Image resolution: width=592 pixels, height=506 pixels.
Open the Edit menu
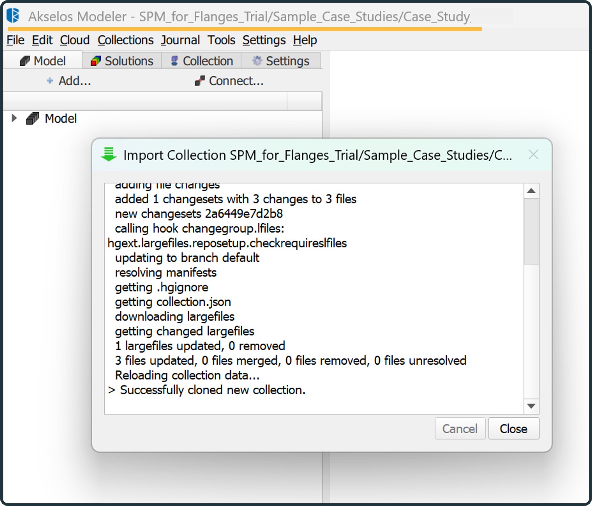[42, 40]
